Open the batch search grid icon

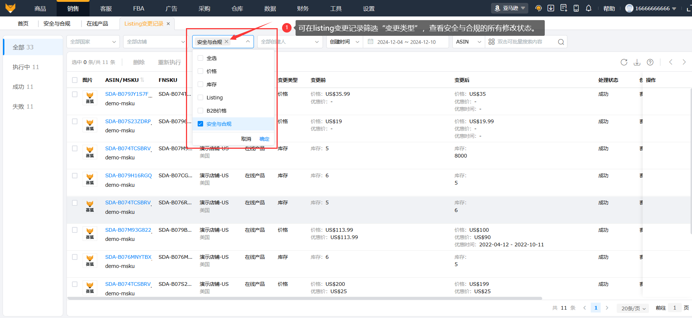[x=491, y=42]
